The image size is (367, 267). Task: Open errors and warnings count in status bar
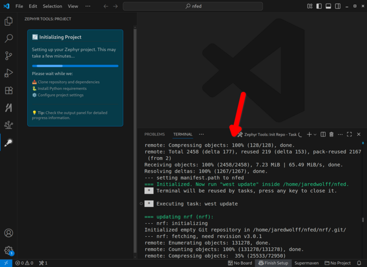pos(24,263)
